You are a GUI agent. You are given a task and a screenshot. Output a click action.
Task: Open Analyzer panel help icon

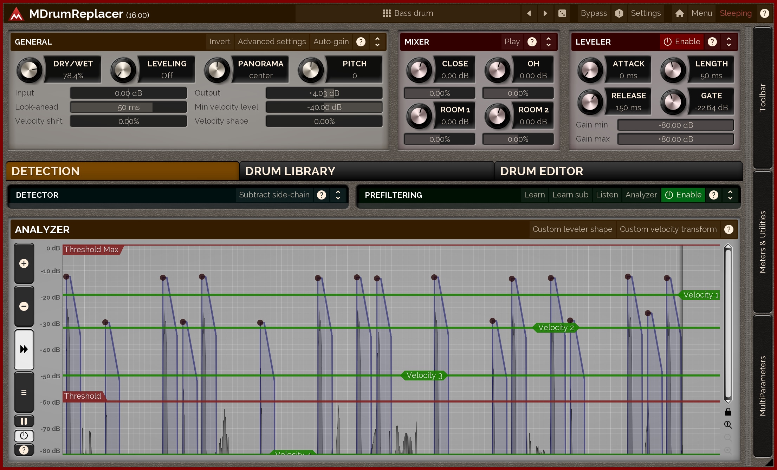(x=729, y=229)
